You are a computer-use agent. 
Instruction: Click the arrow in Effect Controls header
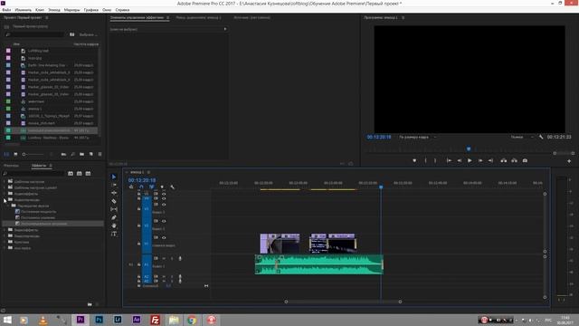[225, 29]
